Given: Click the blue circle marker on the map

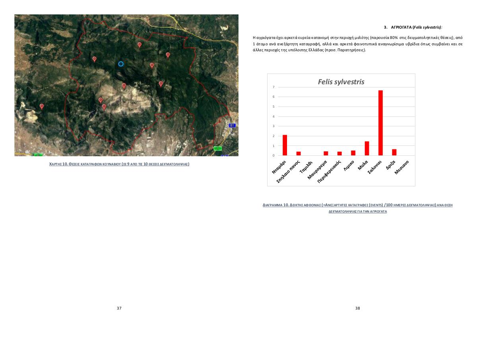Looking at the screenshot, I should [121, 64].
